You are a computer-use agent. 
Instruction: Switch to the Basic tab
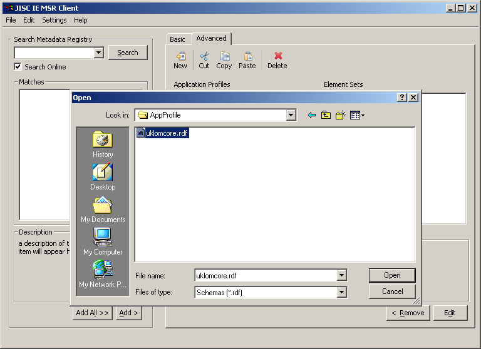[x=178, y=39]
